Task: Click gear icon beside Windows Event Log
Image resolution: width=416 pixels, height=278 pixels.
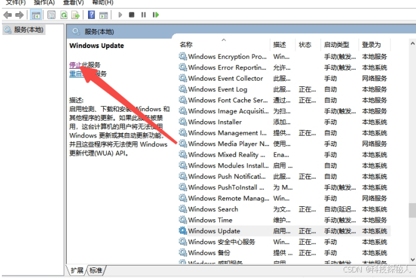Action: coord(183,89)
